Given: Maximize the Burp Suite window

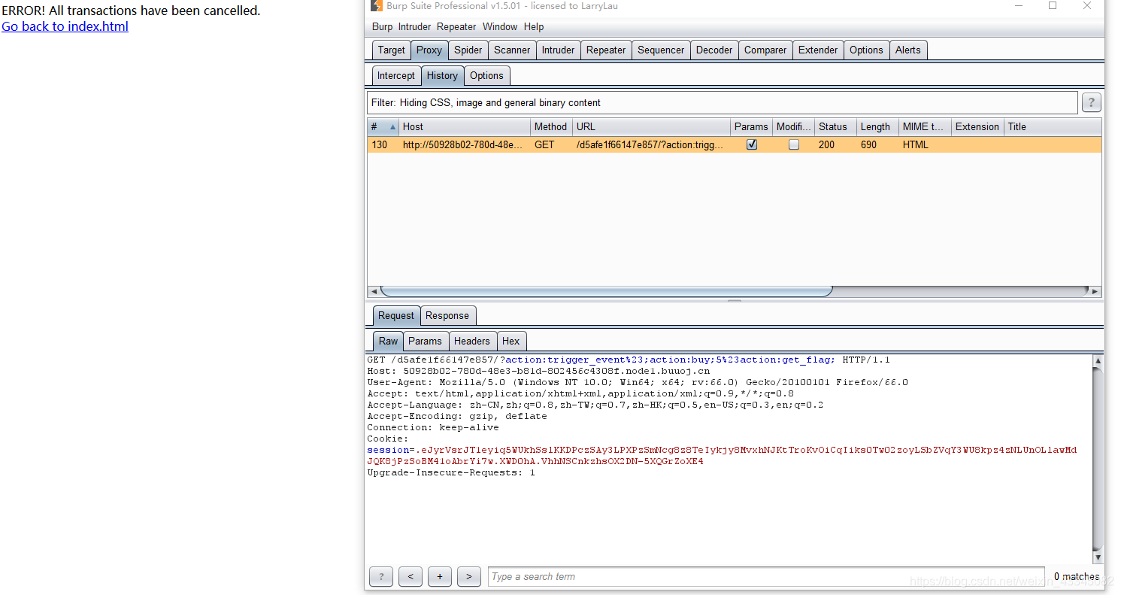Looking at the screenshot, I should [1053, 6].
